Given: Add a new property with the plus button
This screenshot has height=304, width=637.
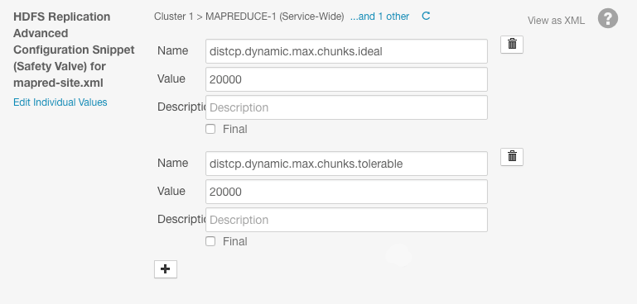Looking at the screenshot, I should tap(166, 269).
